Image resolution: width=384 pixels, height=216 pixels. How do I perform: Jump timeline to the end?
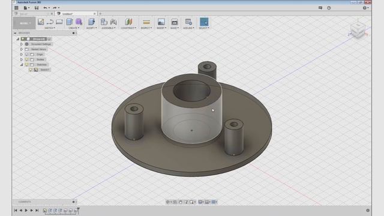pos(37,211)
